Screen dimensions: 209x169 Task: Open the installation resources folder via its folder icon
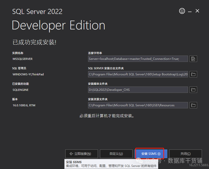tap(193, 105)
